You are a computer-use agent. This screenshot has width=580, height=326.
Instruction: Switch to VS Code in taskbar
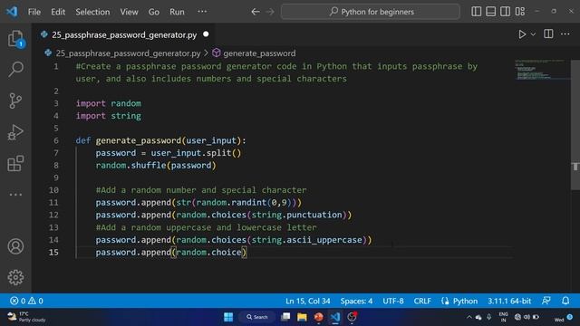(x=335, y=317)
